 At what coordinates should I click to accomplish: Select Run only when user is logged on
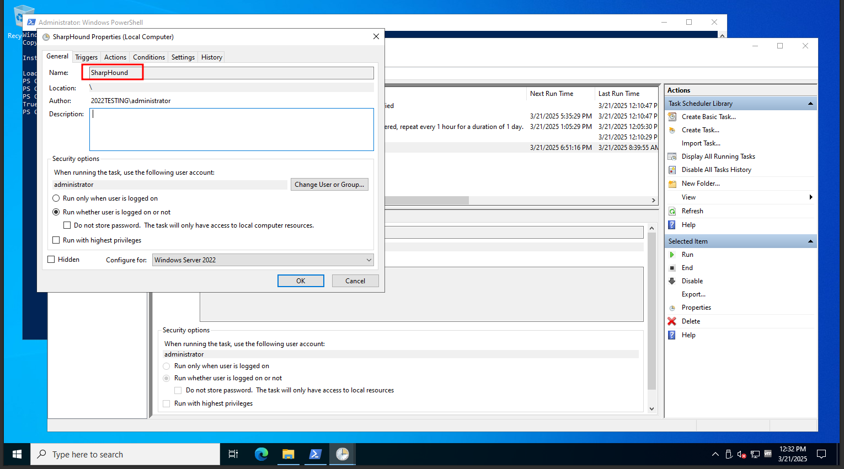[x=56, y=198]
